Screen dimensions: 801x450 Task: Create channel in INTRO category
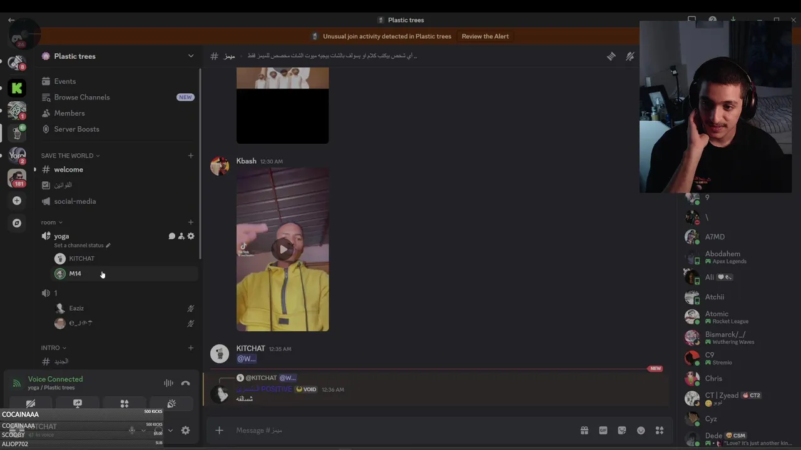(191, 347)
